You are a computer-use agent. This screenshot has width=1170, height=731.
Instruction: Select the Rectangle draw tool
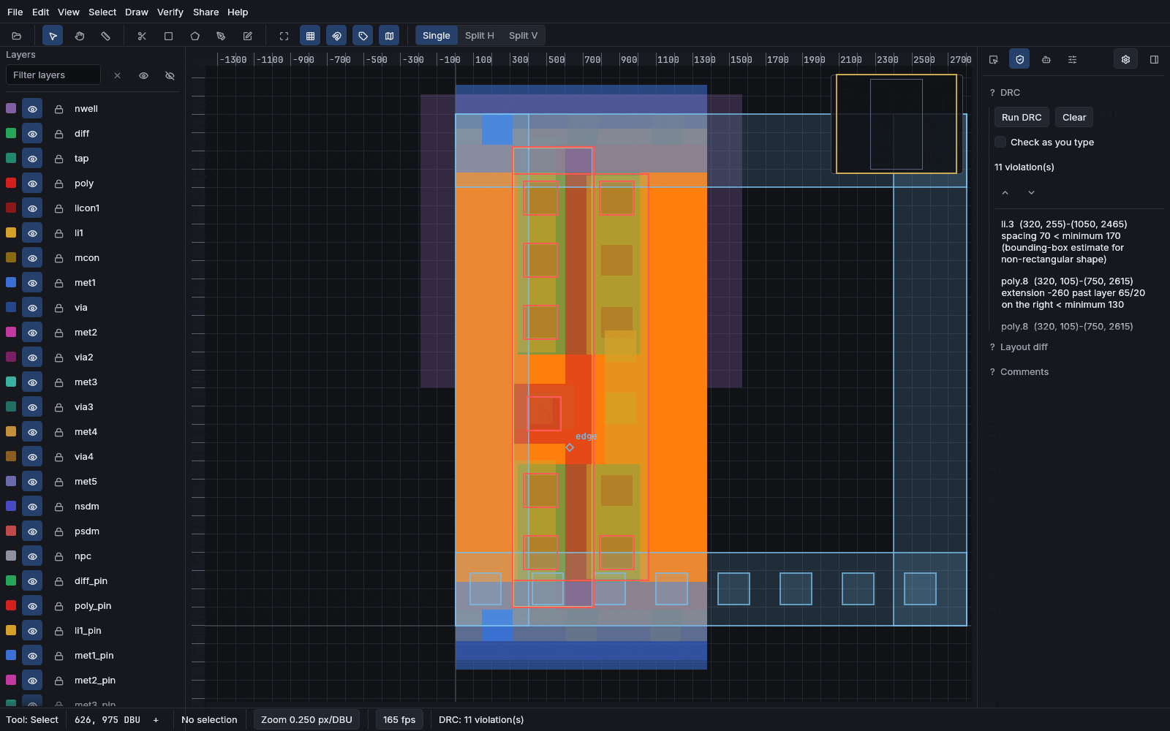click(168, 36)
